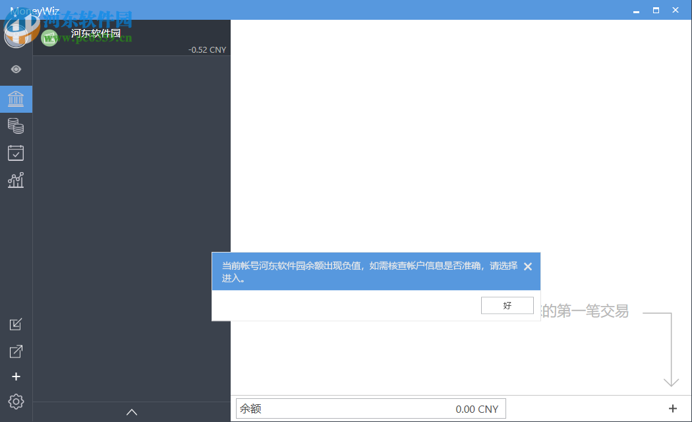Click the -0.52 CNY balance label
Image resolution: width=692 pixels, height=422 pixels.
tap(208, 49)
